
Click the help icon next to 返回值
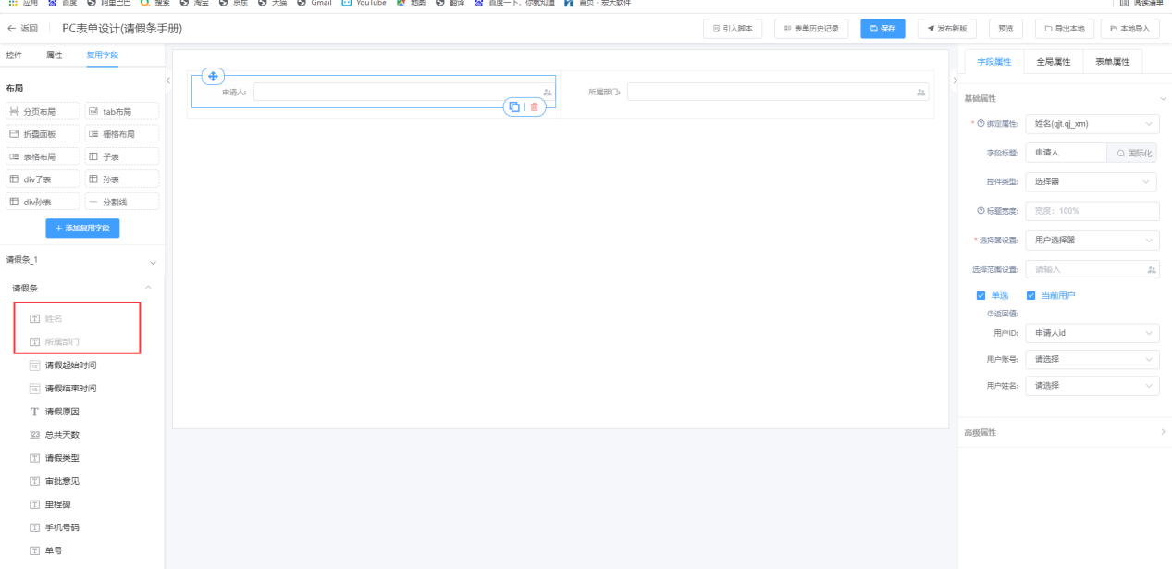click(989, 314)
